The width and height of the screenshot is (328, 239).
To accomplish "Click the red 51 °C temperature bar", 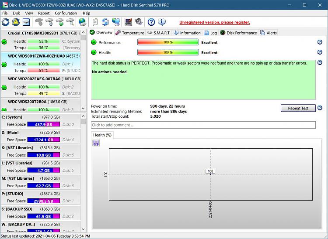I will 43,71.
